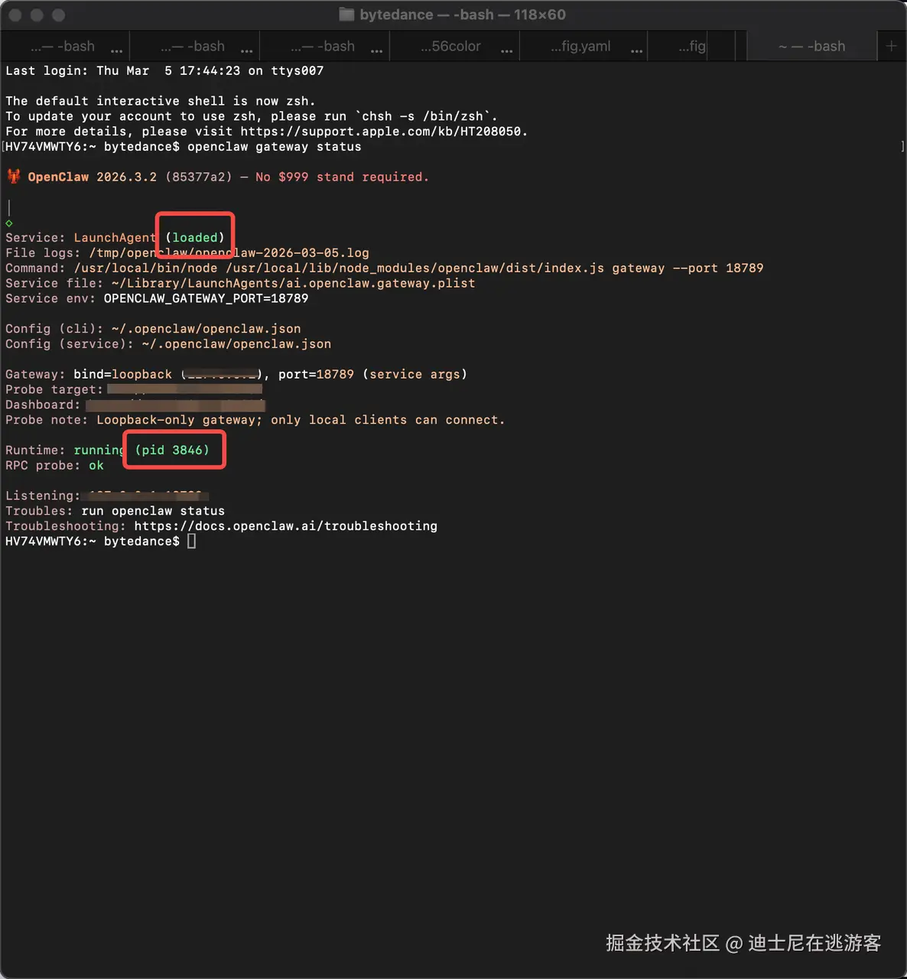This screenshot has height=979, width=907.
Task: Click the 'RPC probe: ok' line
Action: tap(54, 466)
